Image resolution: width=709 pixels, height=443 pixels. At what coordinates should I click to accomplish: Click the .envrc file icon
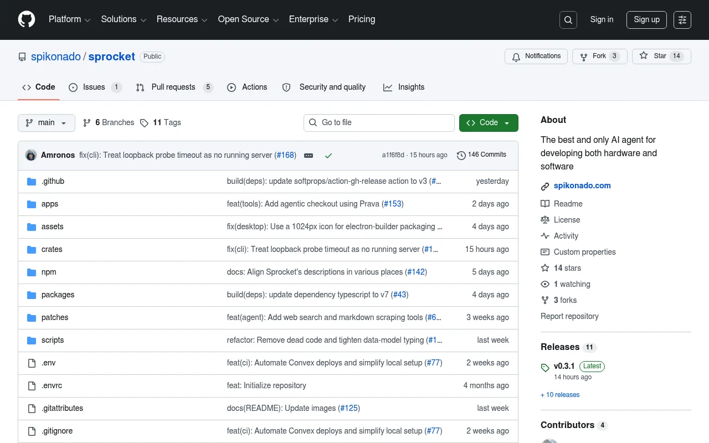32,386
